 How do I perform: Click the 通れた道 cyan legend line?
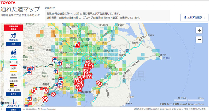[13, 59]
